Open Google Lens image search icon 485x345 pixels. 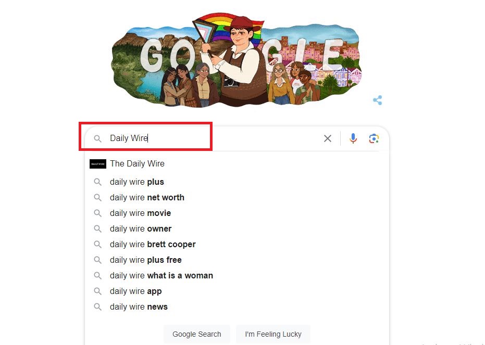(374, 138)
